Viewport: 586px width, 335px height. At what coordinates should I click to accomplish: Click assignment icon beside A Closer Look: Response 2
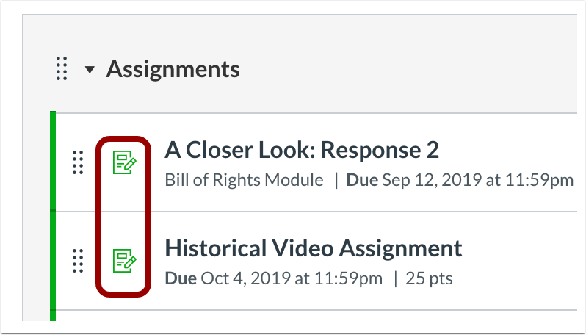coord(124,162)
